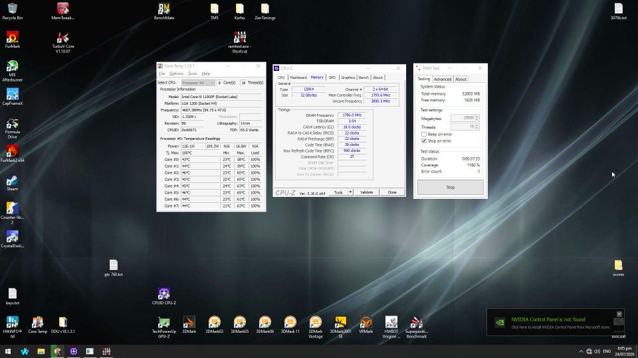This screenshot has width=638, height=358.
Task: Open Superposition Benchmark shortcut
Action: coord(416,327)
